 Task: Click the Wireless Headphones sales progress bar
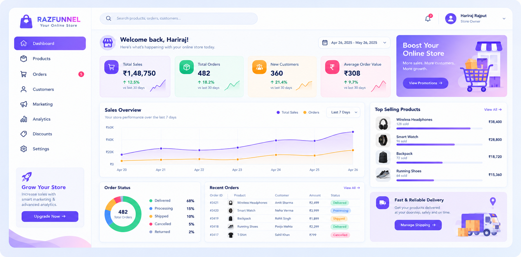point(439,128)
